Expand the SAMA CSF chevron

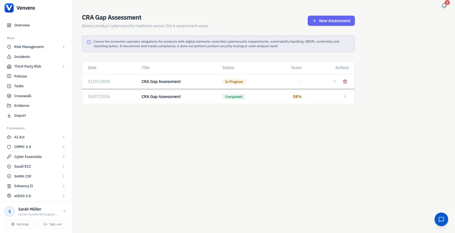(x=64, y=176)
